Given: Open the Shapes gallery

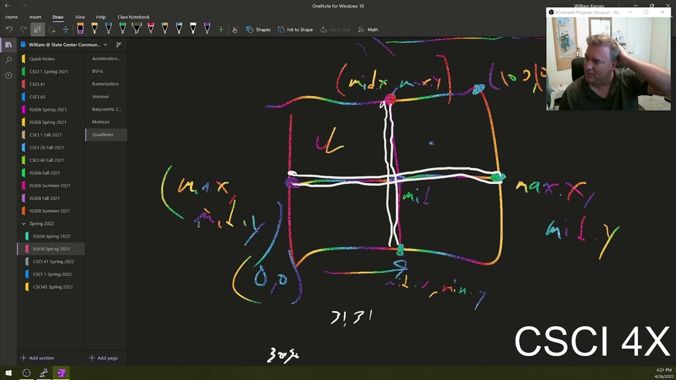Looking at the screenshot, I should [258, 30].
